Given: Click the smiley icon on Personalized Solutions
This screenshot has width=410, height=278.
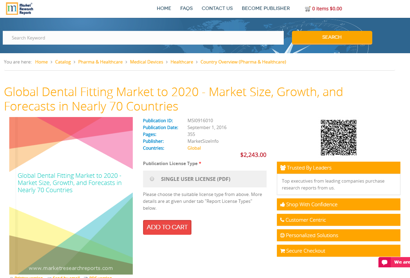Looking at the screenshot, I should pos(282,235).
